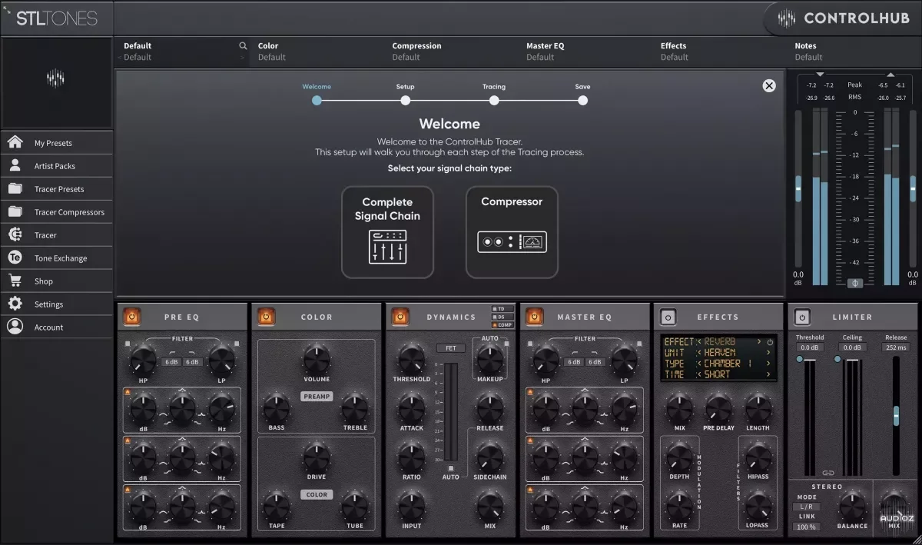This screenshot has width=922, height=545.
Task: Open the Shop cart icon
Action: (x=15, y=281)
